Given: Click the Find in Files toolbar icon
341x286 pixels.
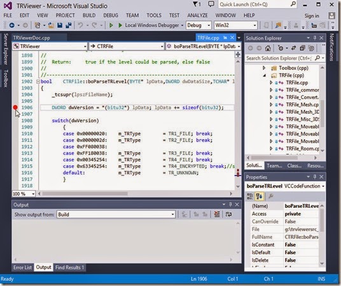Looking at the screenshot, I should coord(278,25).
